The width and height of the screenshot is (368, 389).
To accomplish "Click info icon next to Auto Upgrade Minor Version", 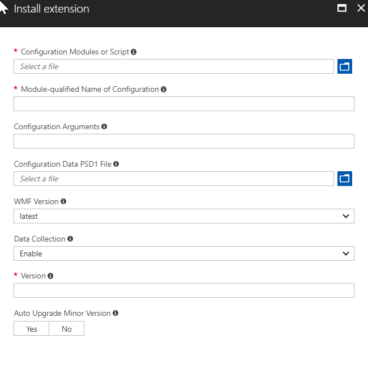I will 115,313.
